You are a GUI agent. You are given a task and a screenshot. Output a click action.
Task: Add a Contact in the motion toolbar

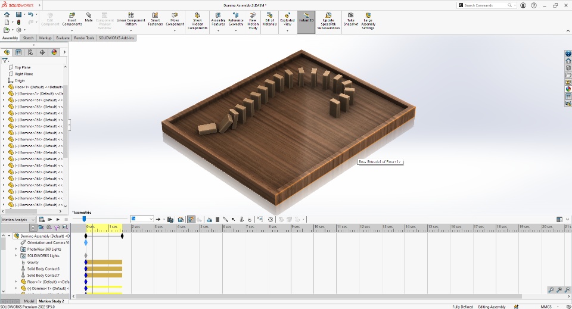241,219
